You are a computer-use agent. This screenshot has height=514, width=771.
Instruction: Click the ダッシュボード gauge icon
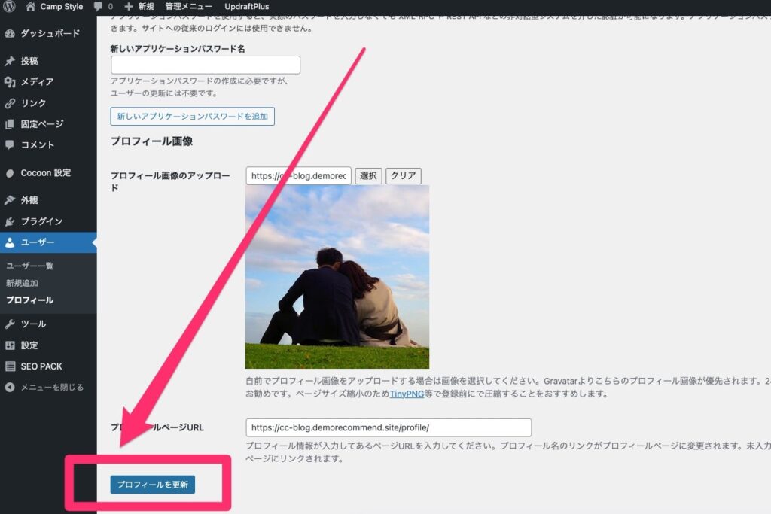pos(10,33)
